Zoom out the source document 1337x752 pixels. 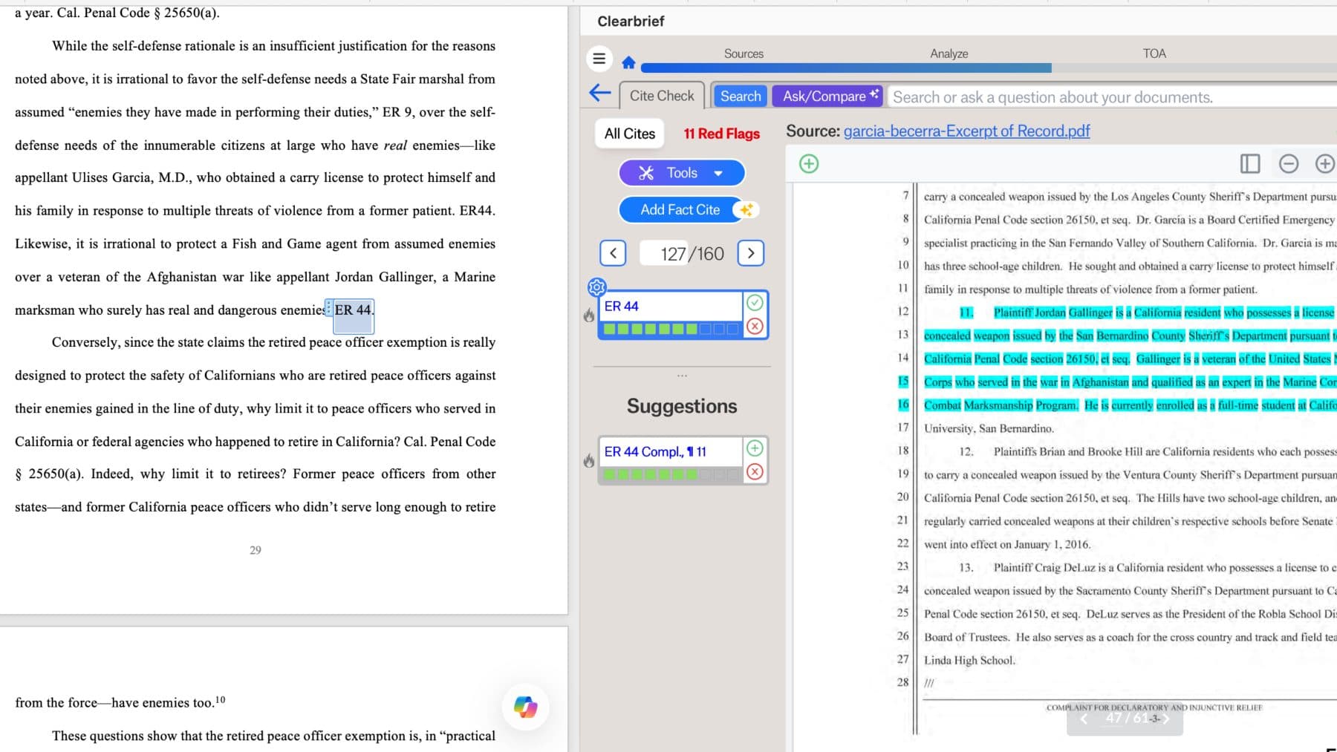pos(1289,163)
